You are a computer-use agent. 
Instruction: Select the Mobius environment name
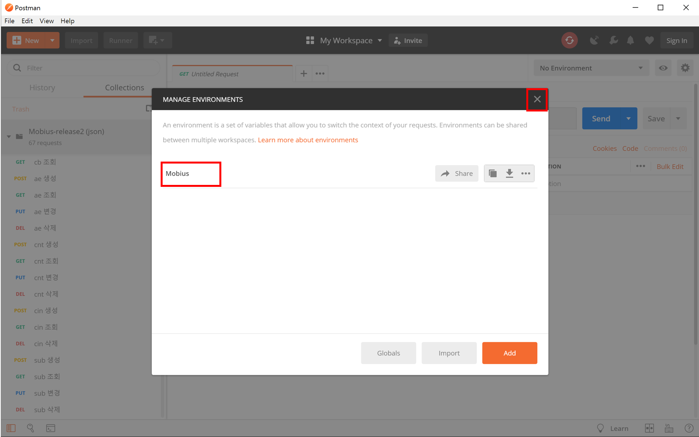tap(177, 174)
